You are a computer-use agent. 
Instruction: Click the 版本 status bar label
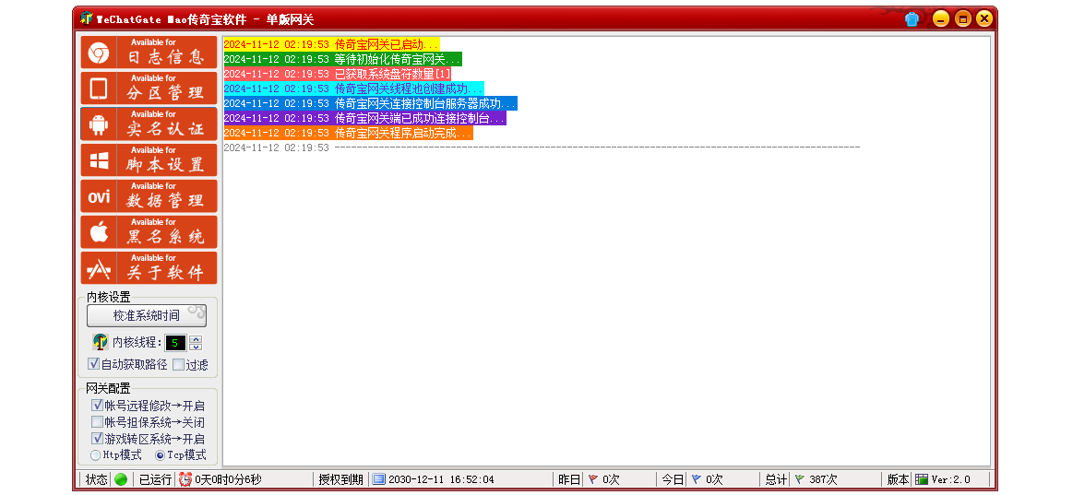pos(899,479)
